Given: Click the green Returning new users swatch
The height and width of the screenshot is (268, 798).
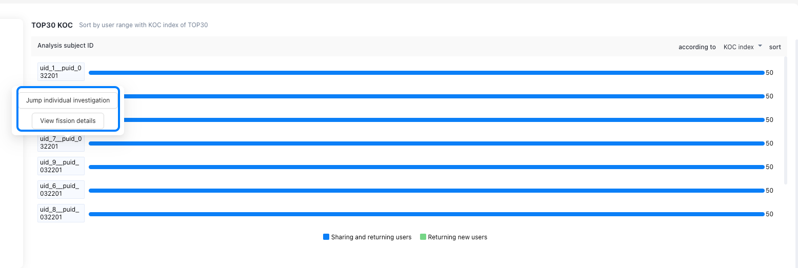Looking at the screenshot, I should coord(423,237).
